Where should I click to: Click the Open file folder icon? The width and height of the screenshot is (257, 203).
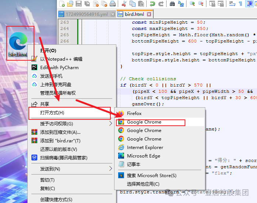pyautogui.click(x=70, y=3)
